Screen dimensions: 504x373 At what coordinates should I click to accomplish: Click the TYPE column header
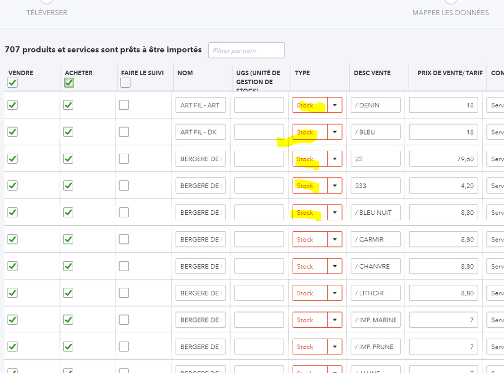[303, 73]
